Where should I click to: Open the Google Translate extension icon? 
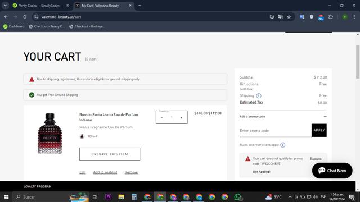click(302, 17)
